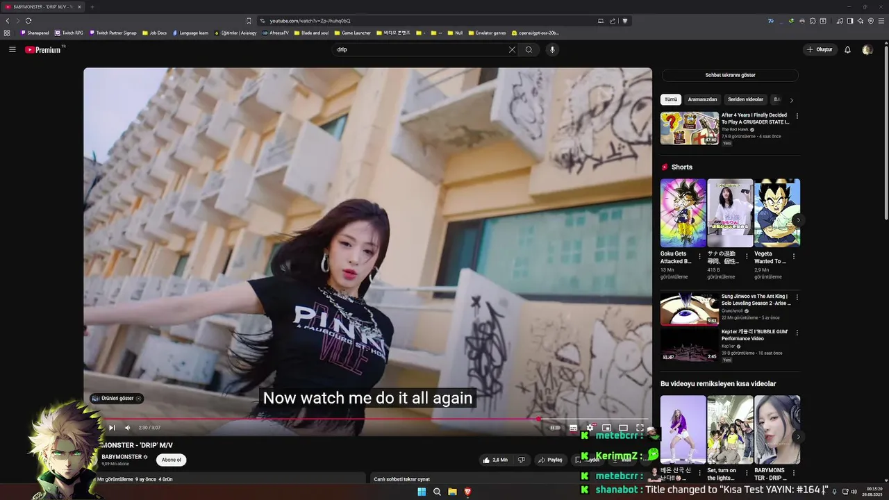Open Emulator games bookmark folder
The width and height of the screenshot is (889, 500).
tap(487, 33)
